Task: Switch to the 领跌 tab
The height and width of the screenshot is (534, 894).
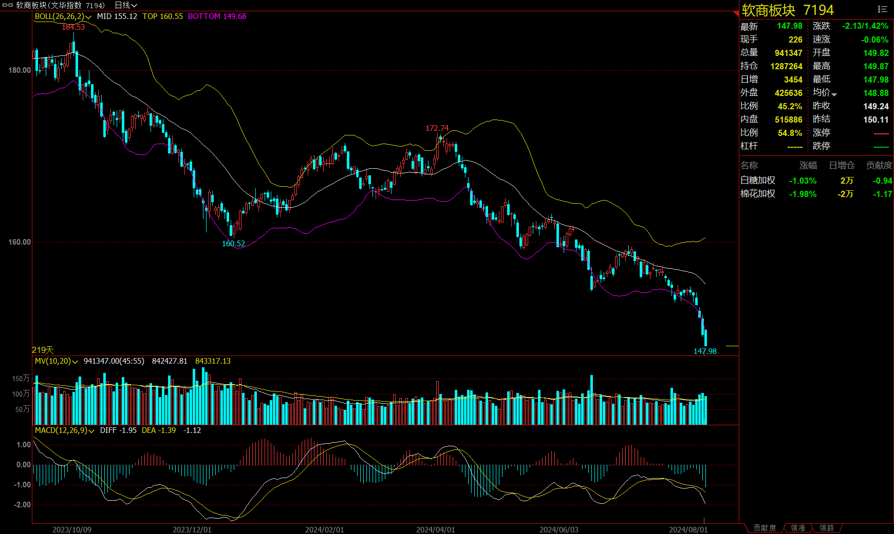Action: (827, 528)
